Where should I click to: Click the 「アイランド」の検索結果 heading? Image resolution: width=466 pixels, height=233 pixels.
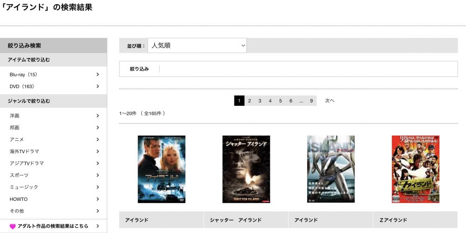[46, 7]
